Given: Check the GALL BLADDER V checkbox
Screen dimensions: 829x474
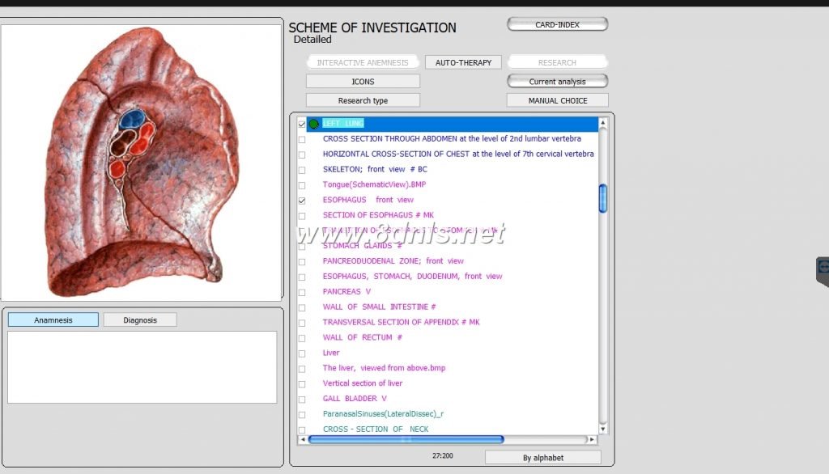Looking at the screenshot, I should (x=302, y=399).
